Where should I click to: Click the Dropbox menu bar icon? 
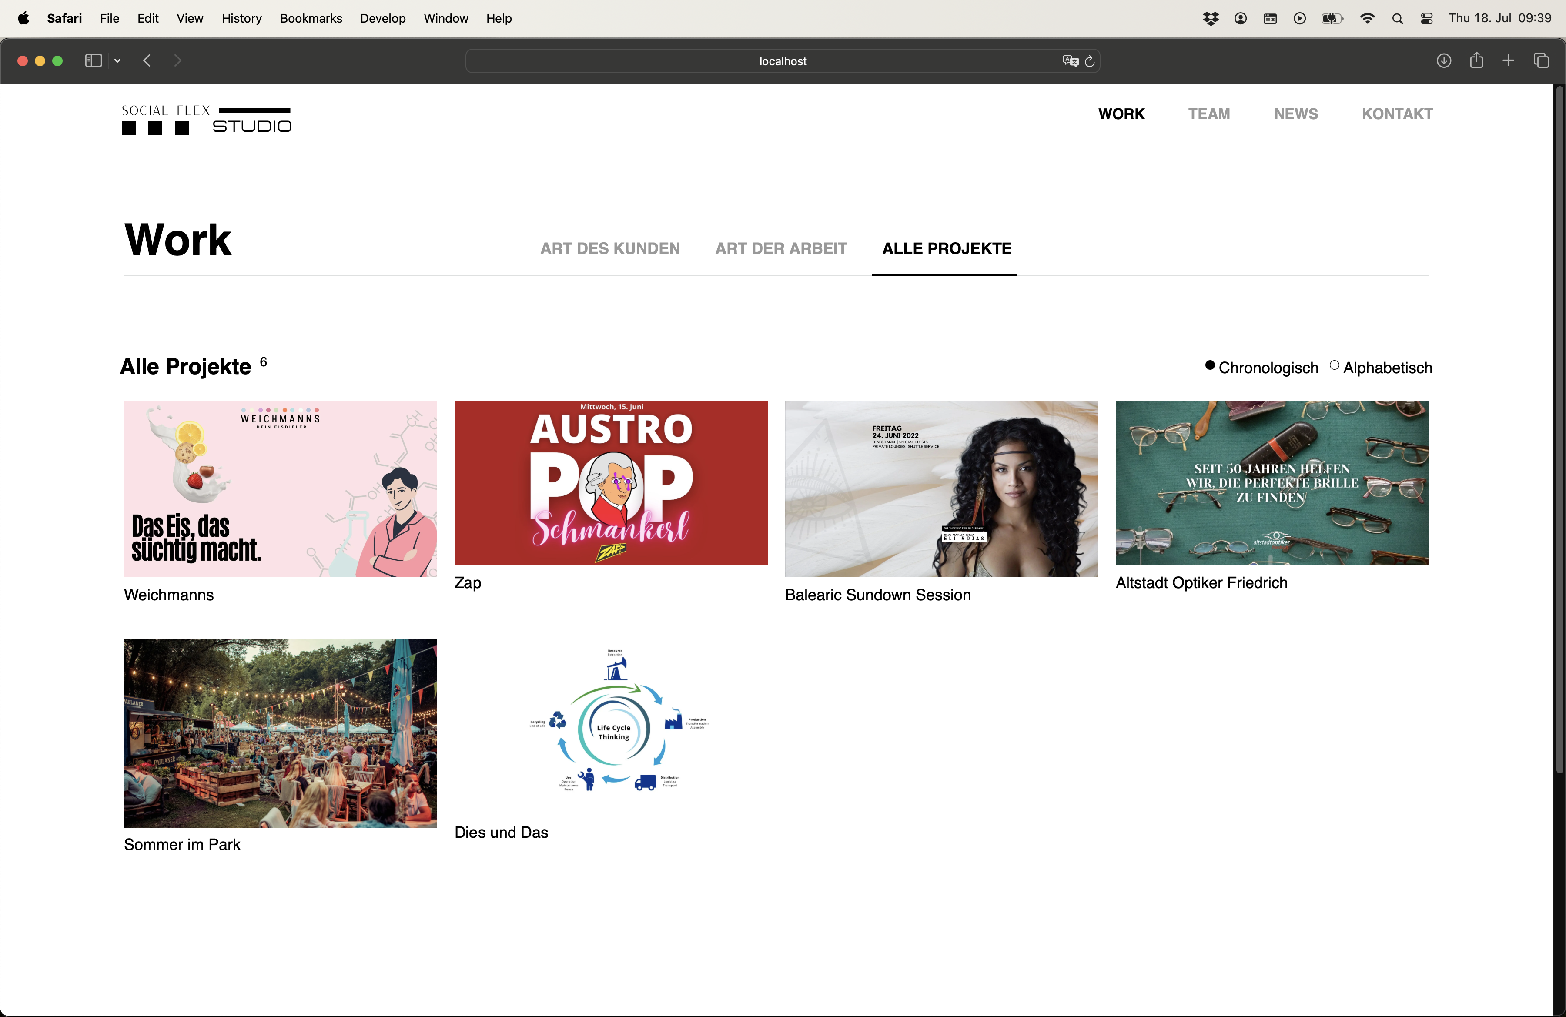[1211, 18]
